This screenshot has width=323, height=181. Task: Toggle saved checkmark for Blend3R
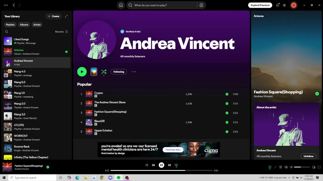coord(227,122)
